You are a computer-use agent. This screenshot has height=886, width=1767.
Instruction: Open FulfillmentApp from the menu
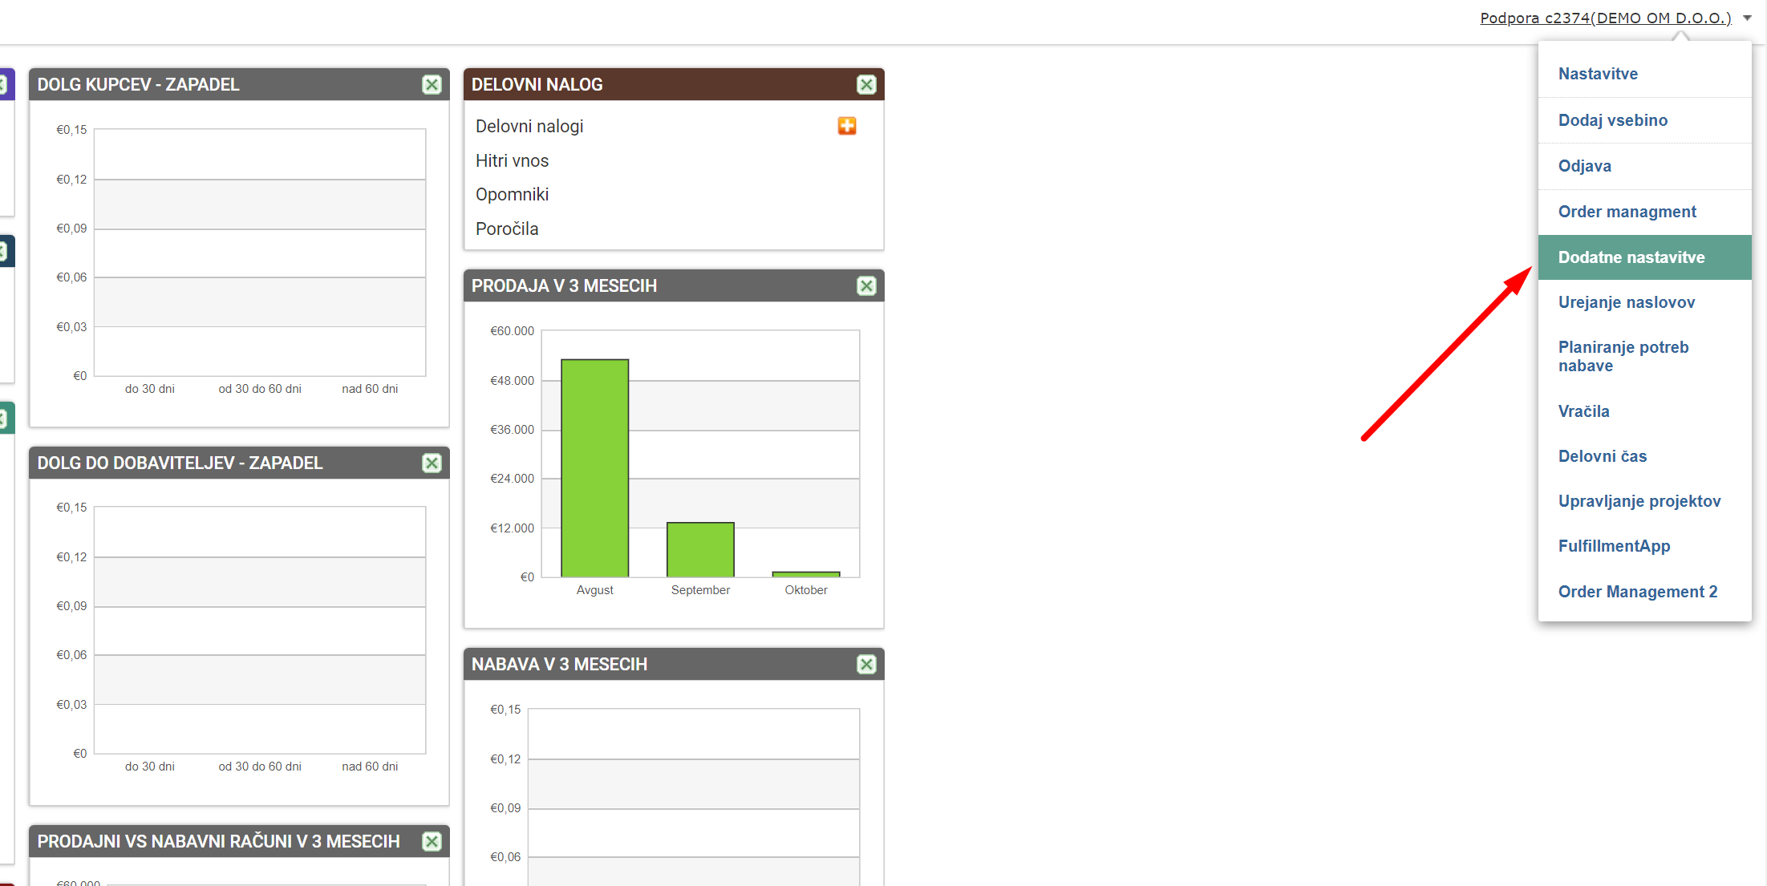click(x=1614, y=546)
